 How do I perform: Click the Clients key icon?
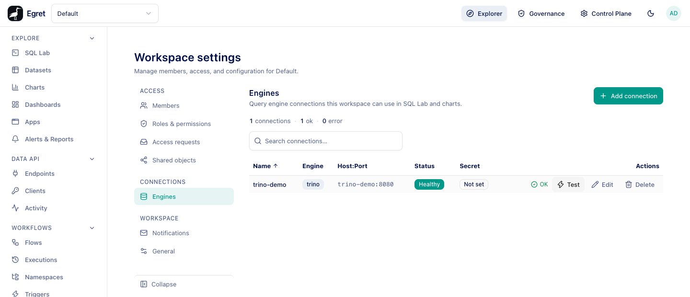[x=15, y=191]
